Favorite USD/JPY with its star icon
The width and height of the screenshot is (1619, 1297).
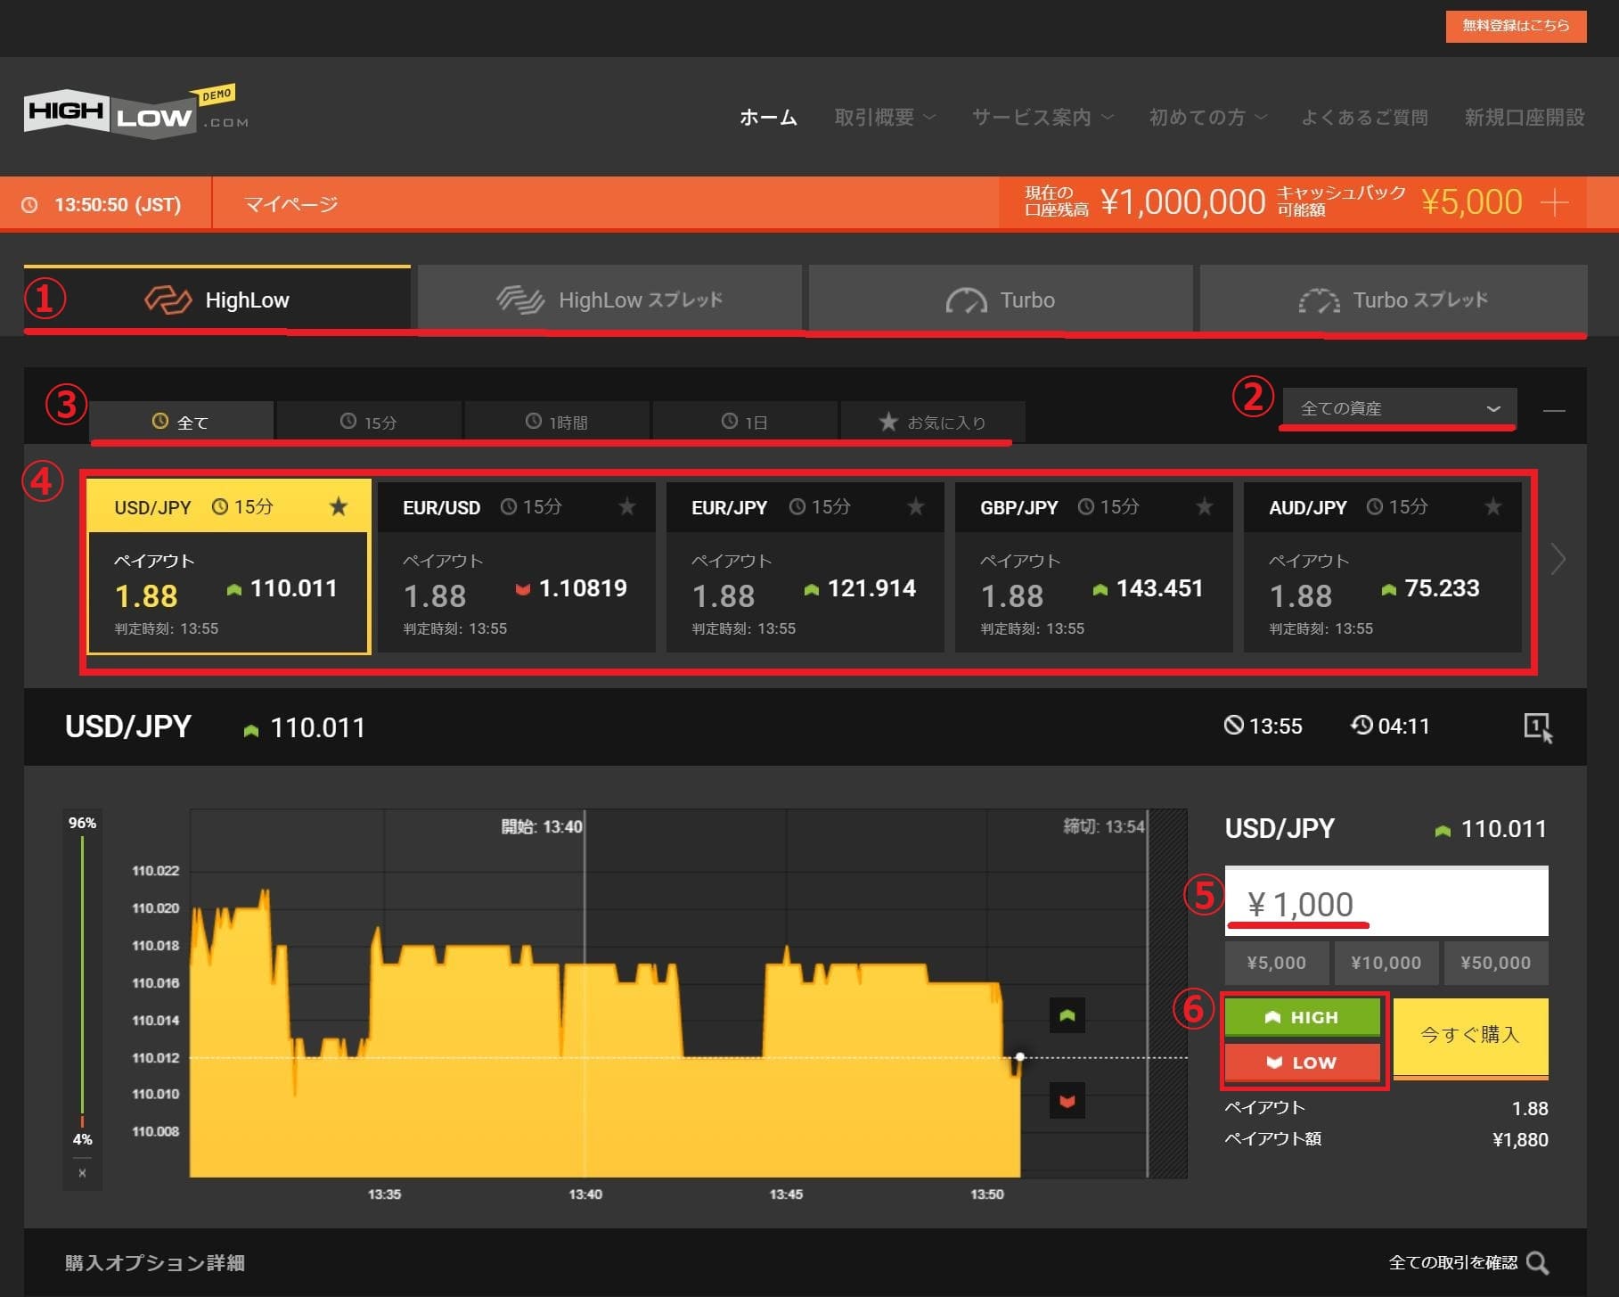click(x=339, y=507)
